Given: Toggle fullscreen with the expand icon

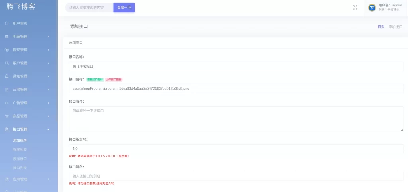Looking at the screenshot, I should point(355,7).
